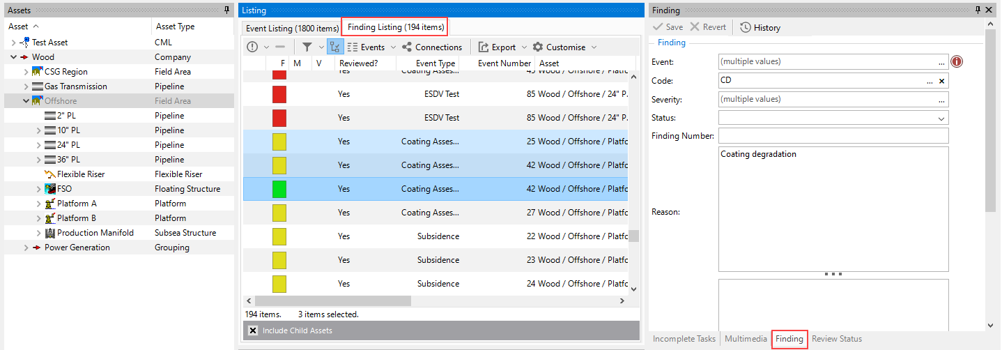Click the filter funnel icon

click(307, 47)
